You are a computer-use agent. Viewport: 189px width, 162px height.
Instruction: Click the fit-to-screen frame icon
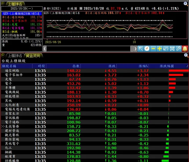point(172,49)
